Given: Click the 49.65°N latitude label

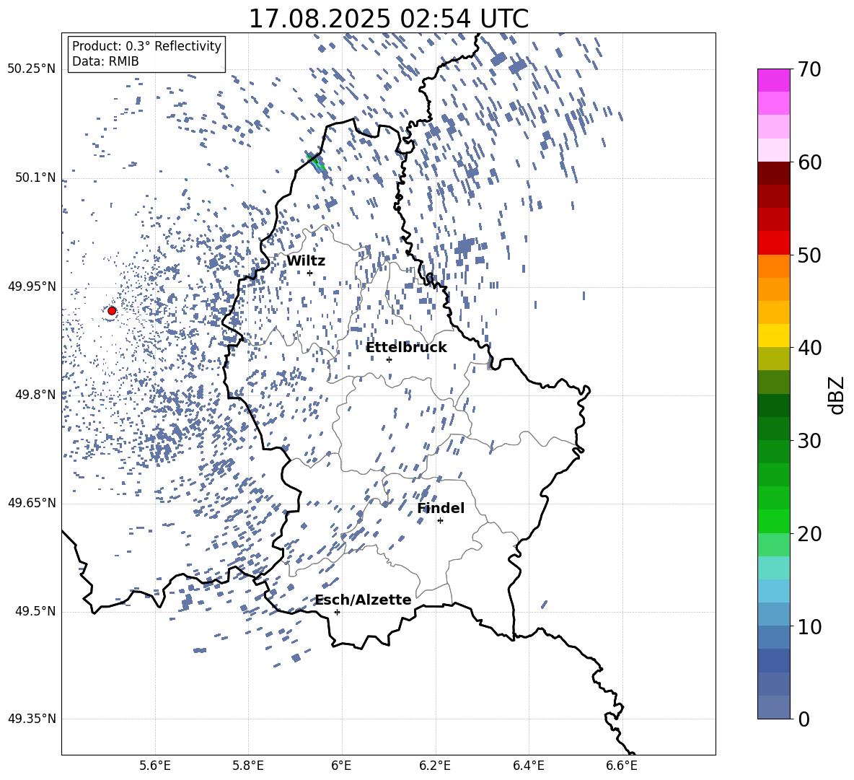Looking at the screenshot, I should coord(32,502).
